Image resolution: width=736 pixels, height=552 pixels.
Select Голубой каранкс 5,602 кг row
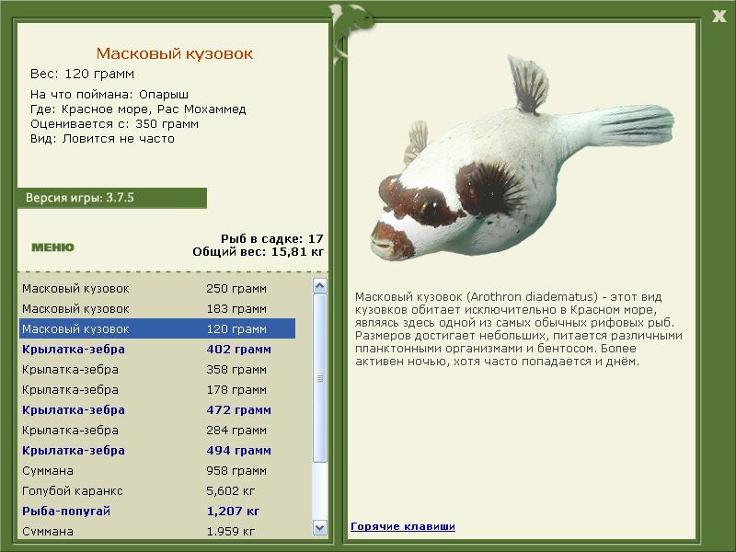(x=157, y=490)
